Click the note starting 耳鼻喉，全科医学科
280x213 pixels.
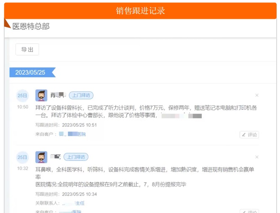click(x=145, y=173)
